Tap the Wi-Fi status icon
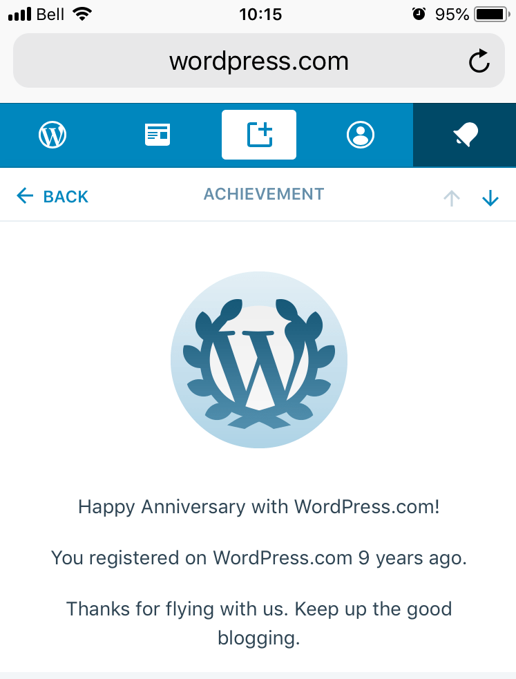 tap(82, 14)
